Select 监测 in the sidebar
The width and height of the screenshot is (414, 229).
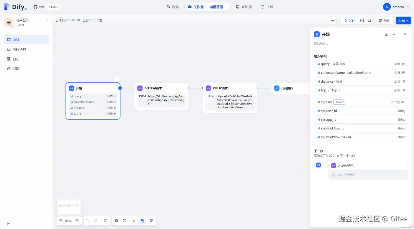click(x=26, y=69)
